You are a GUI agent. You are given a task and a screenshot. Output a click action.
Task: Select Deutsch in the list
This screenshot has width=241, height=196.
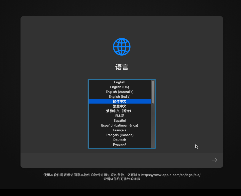[x=120, y=140]
